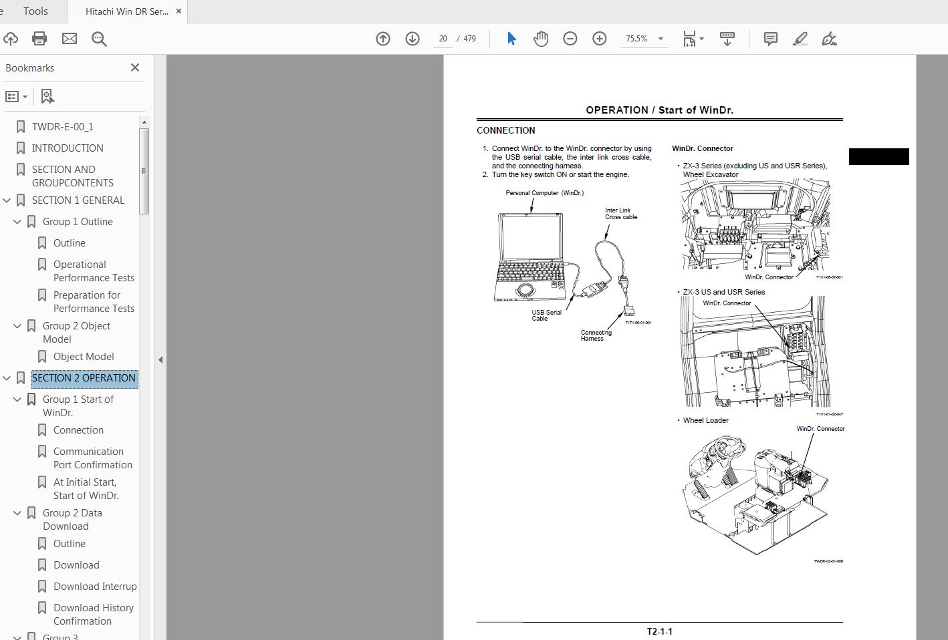Zoom in using the plus icon
Viewport: 948px width, 640px height.
click(x=600, y=38)
